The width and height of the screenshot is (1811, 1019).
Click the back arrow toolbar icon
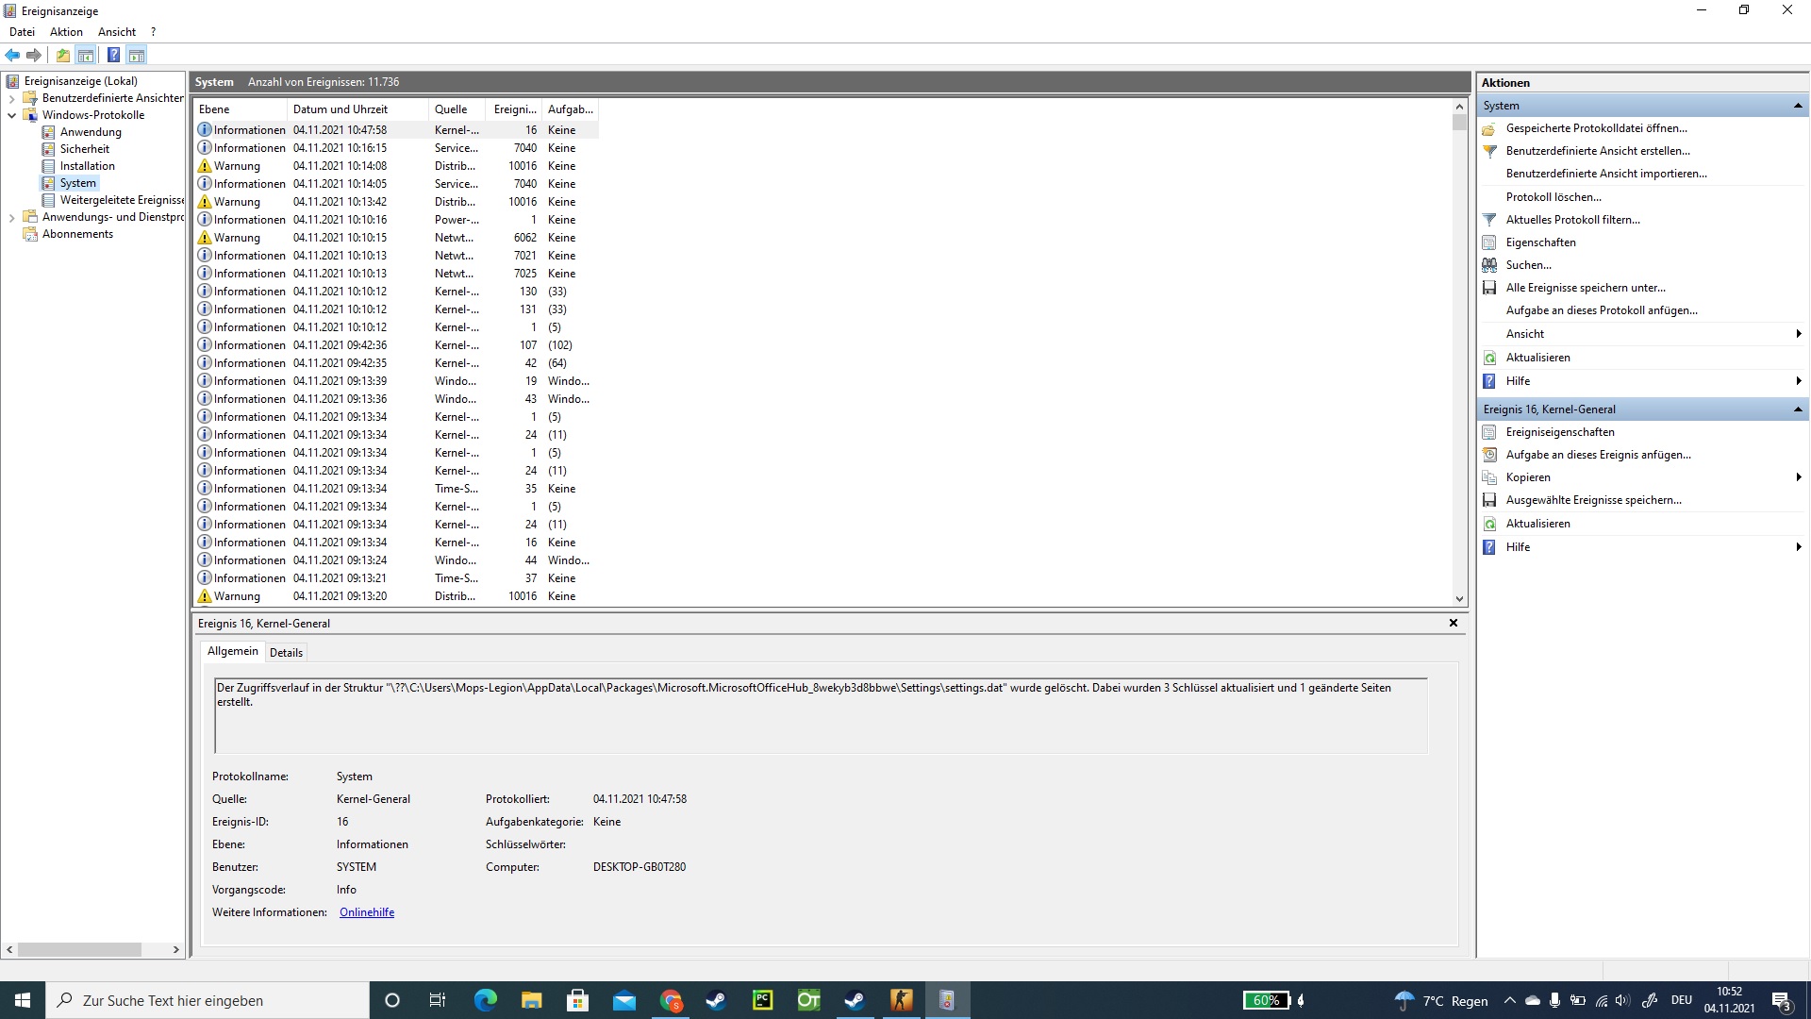pos(12,55)
